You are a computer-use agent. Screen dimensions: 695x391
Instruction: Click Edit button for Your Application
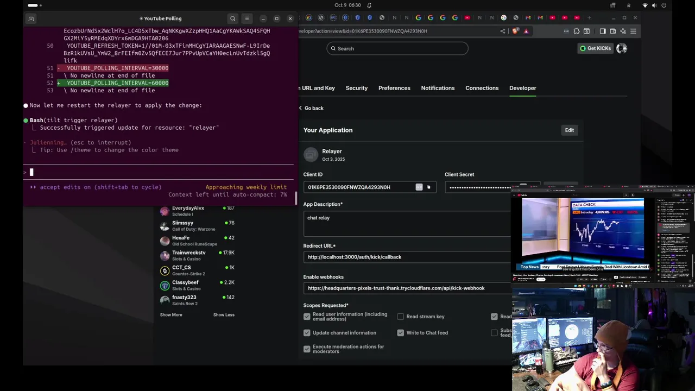coord(569,130)
